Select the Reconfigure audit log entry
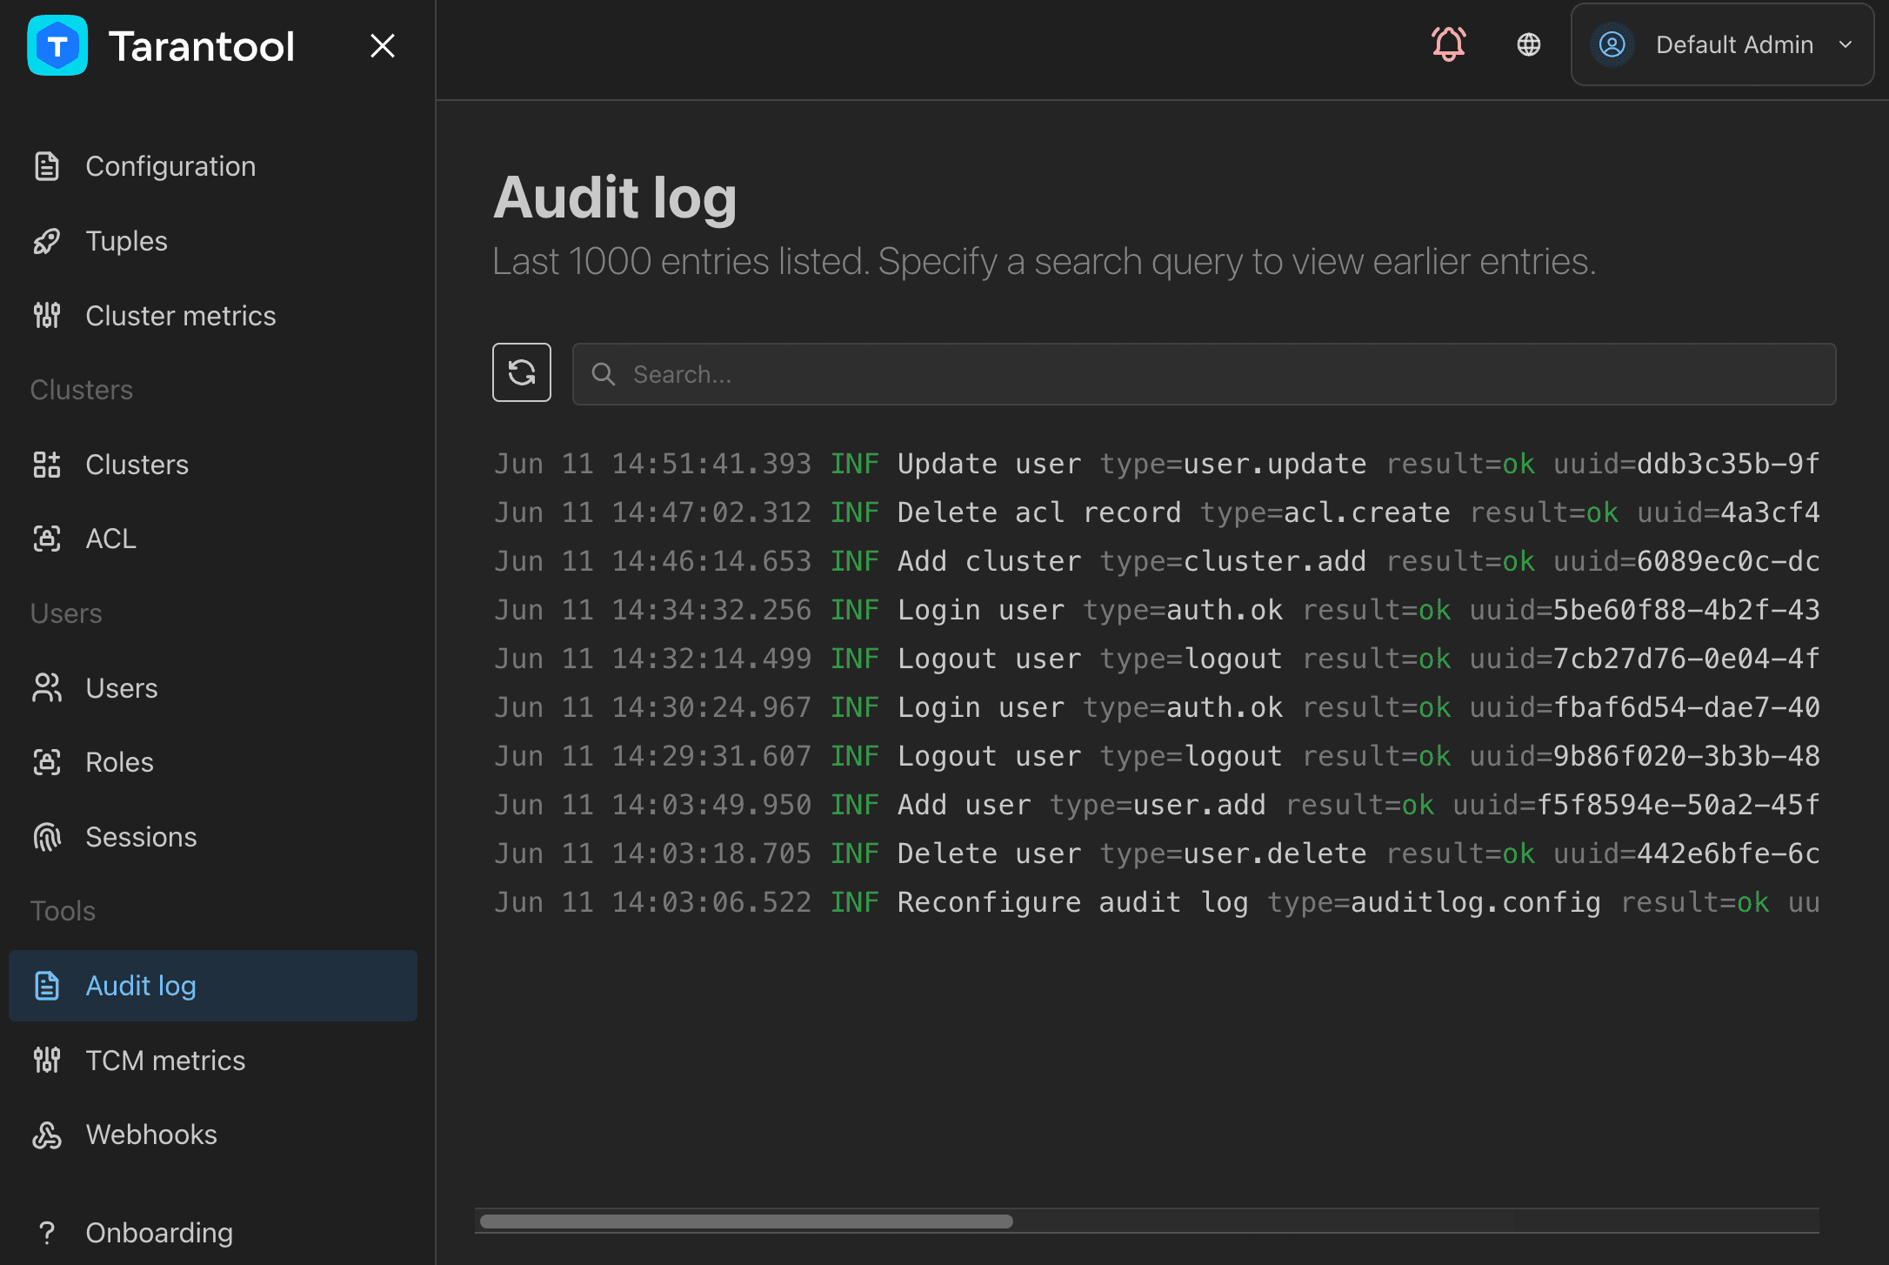Image resolution: width=1889 pixels, height=1265 pixels. [x=1157, y=902]
